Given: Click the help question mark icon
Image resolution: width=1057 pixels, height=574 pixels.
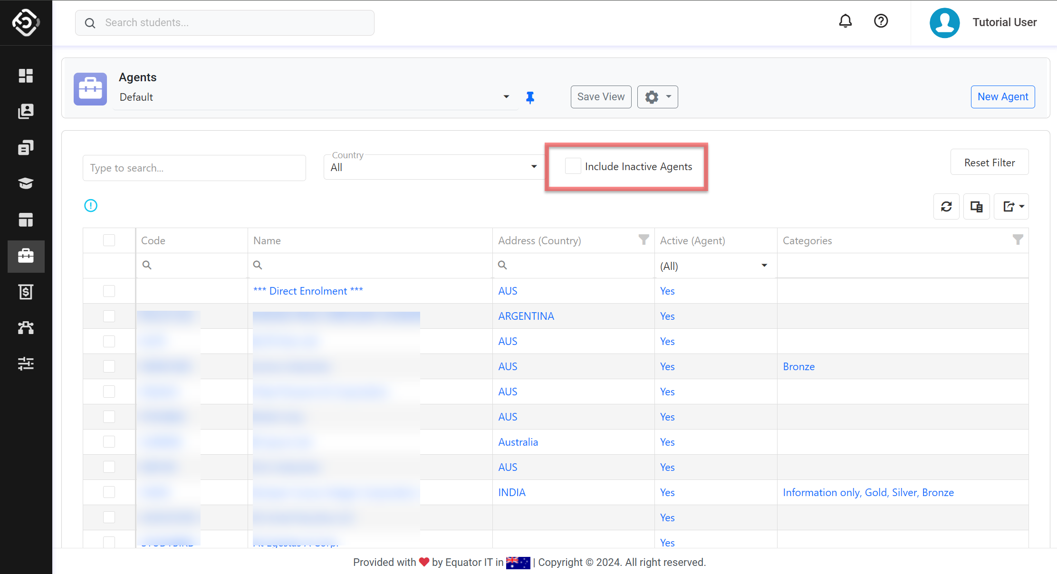Looking at the screenshot, I should click(881, 21).
